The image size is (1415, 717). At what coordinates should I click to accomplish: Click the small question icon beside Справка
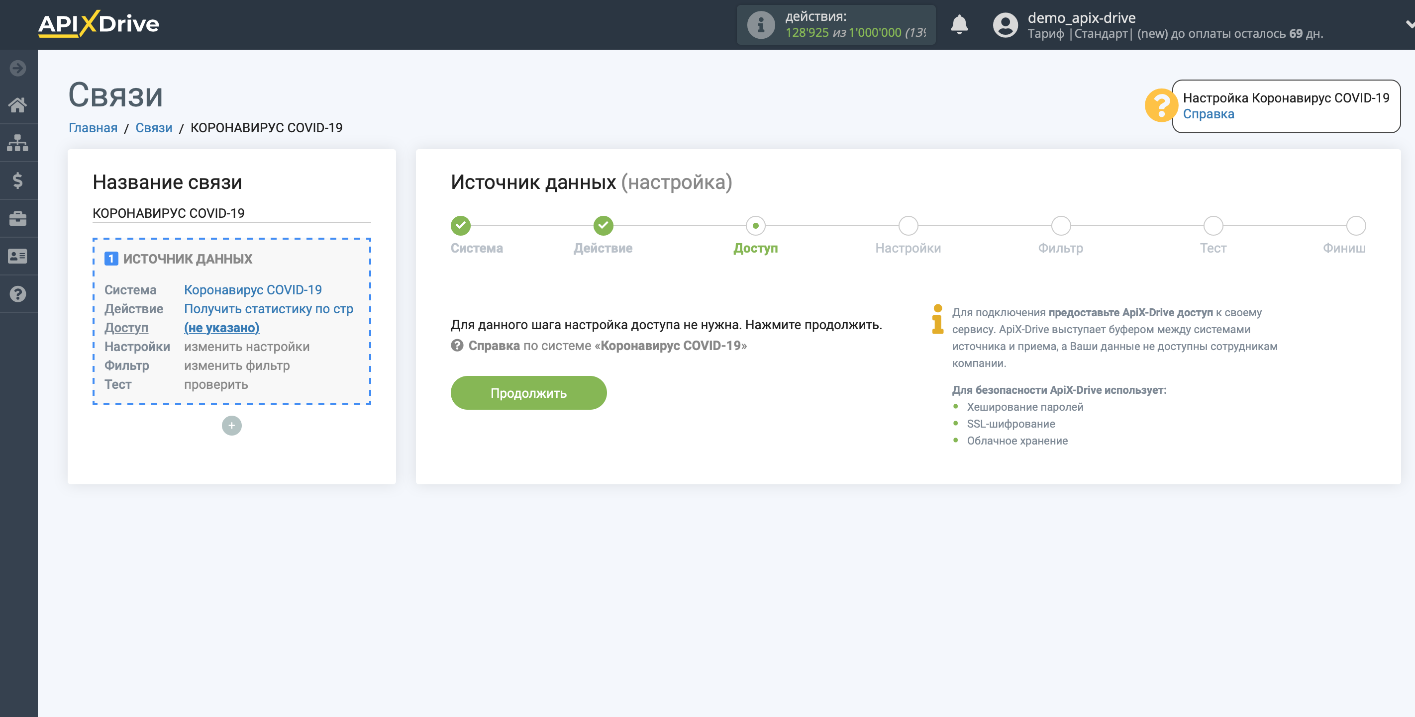pyautogui.click(x=457, y=346)
